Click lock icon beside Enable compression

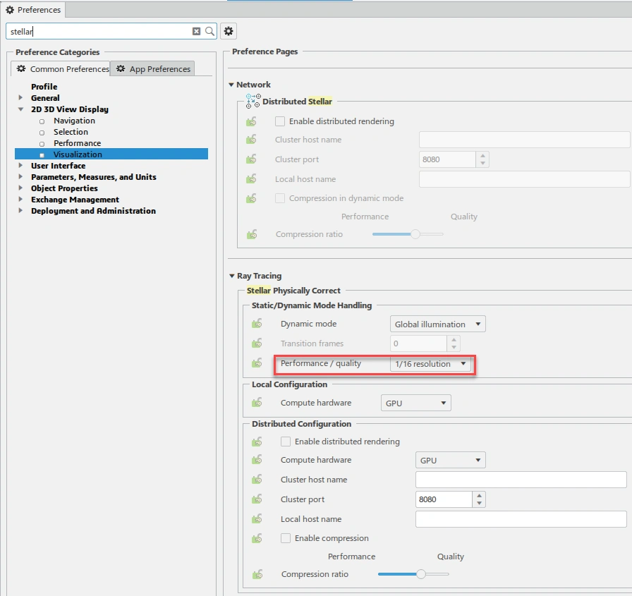coord(257,538)
